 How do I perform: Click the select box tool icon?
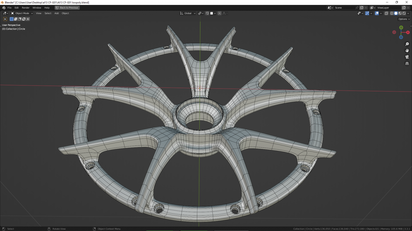pos(5,19)
